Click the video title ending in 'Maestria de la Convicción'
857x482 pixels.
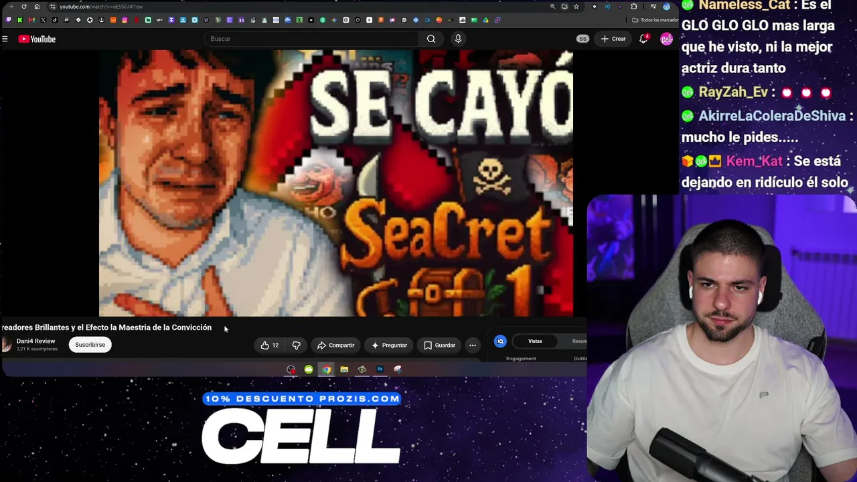[106, 327]
